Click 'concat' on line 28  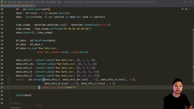37,80
